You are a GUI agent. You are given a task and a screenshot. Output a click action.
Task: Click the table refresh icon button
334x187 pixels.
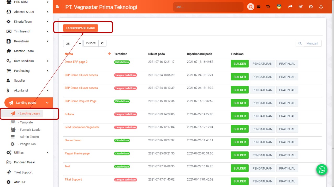coord(102,43)
